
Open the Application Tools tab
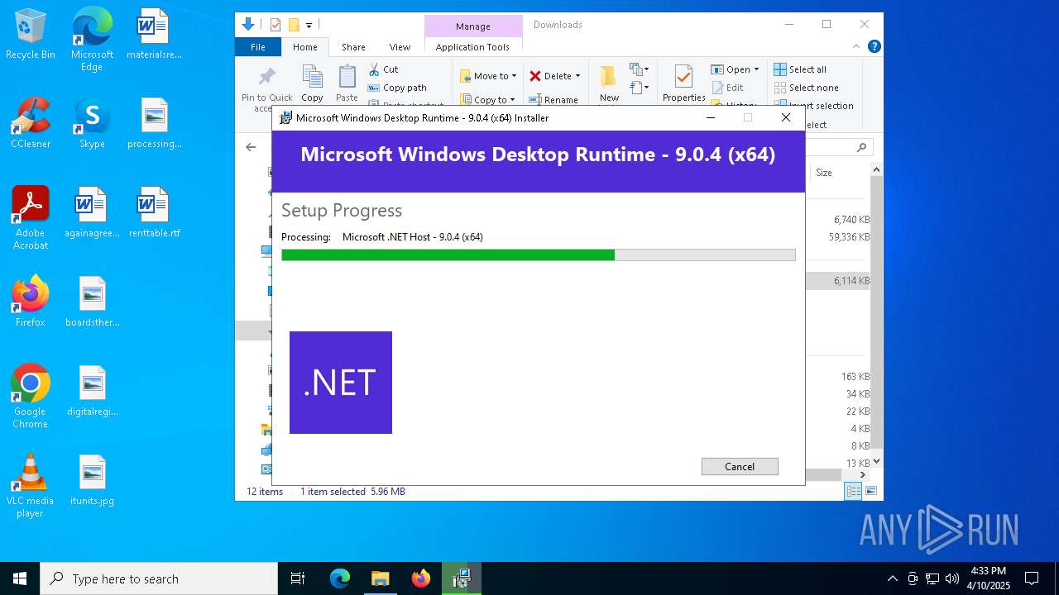472,47
